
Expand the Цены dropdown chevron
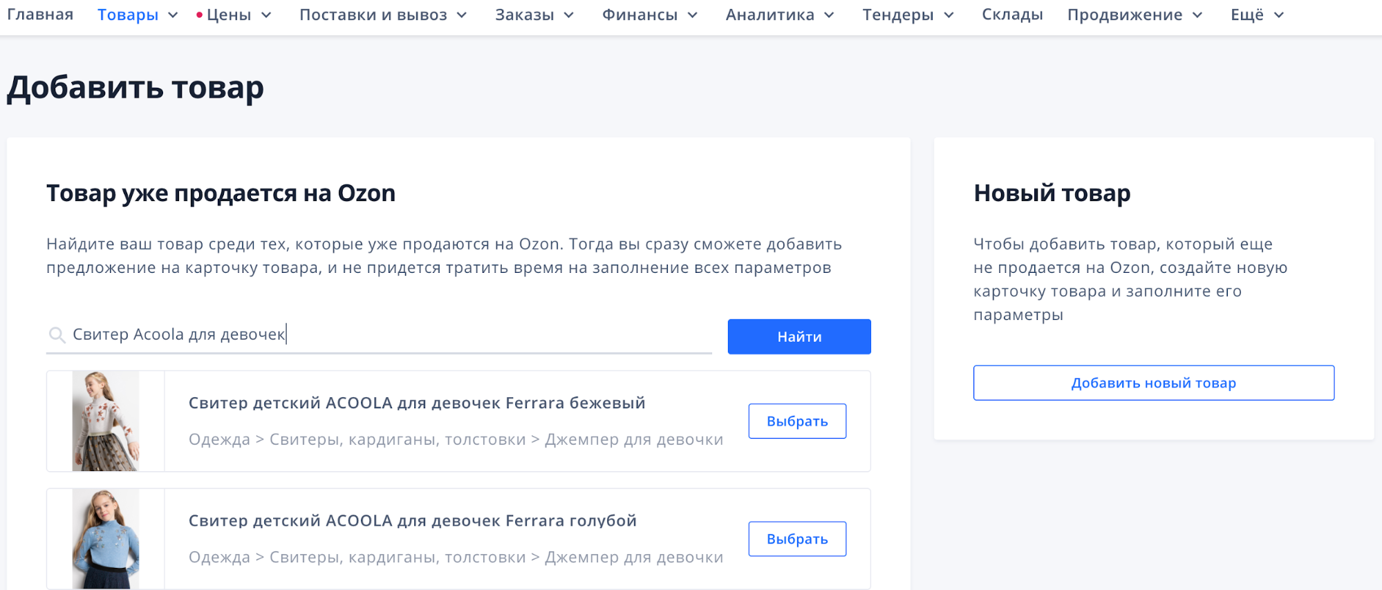266,15
